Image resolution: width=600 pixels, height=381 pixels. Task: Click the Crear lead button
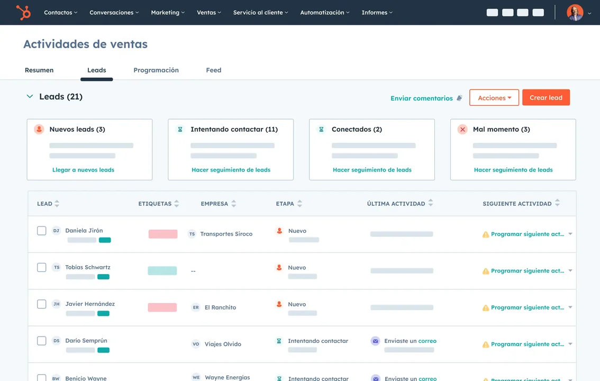[x=546, y=97]
